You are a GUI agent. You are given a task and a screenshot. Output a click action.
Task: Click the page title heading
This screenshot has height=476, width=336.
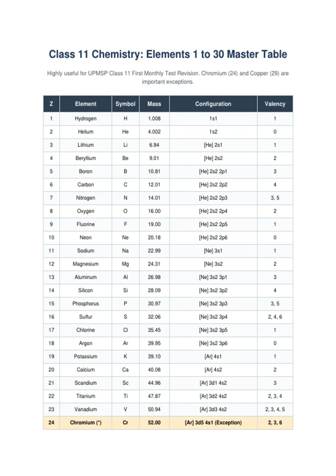point(168,54)
